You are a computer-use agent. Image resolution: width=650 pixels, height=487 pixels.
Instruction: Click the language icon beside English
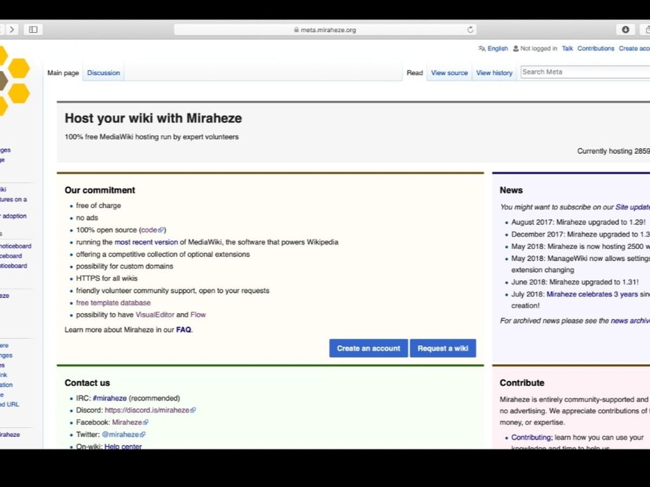pos(482,49)
